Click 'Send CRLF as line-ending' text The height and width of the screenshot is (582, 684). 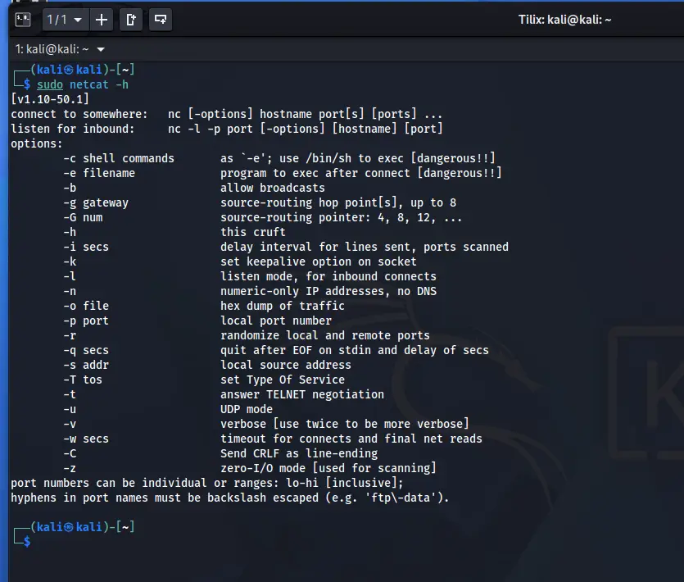(x=299, y=453)
